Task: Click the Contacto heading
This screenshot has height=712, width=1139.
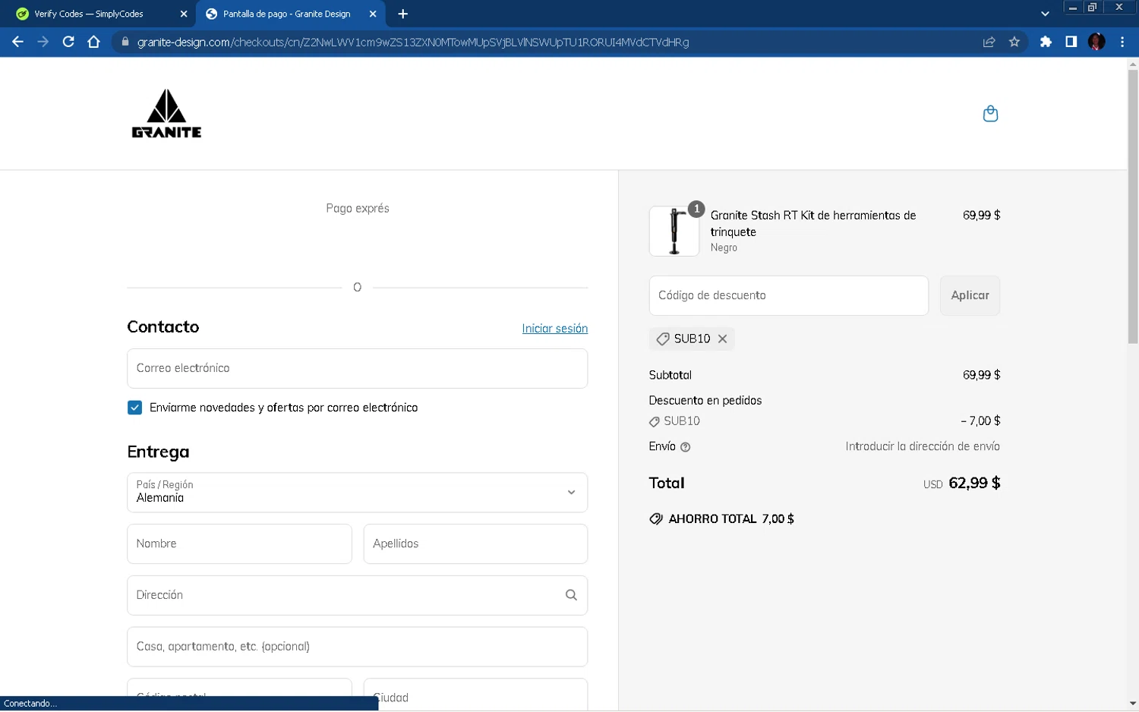Action: coord(163,327)
